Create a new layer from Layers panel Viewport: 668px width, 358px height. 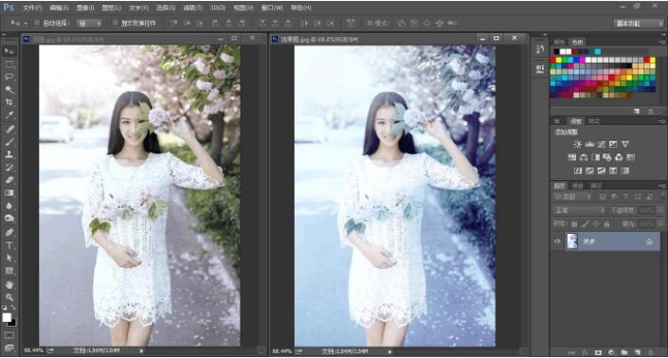[638, 352]
